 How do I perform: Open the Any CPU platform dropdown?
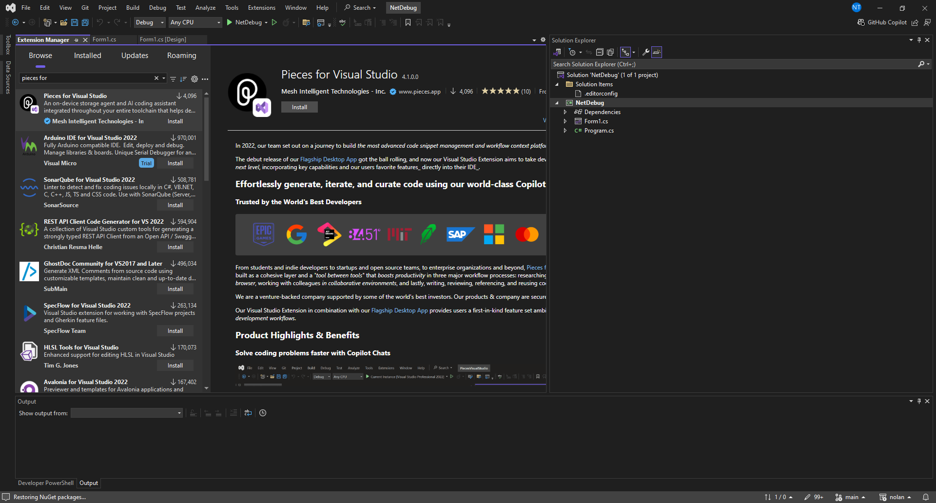point(195,22)
